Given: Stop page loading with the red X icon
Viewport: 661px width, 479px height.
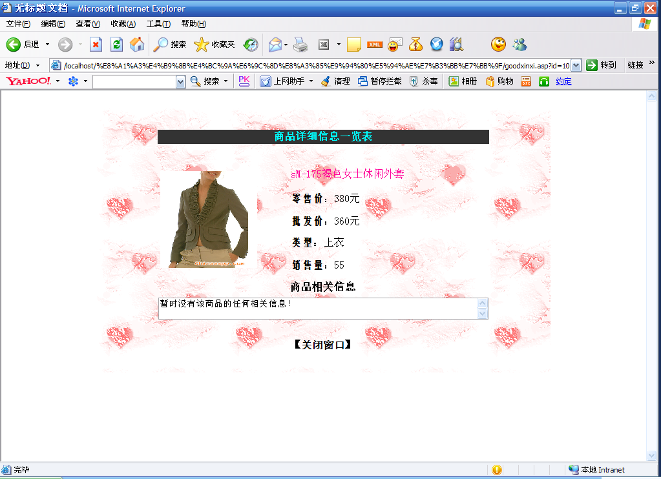Looking at the screenshot, I should point(96,45).
